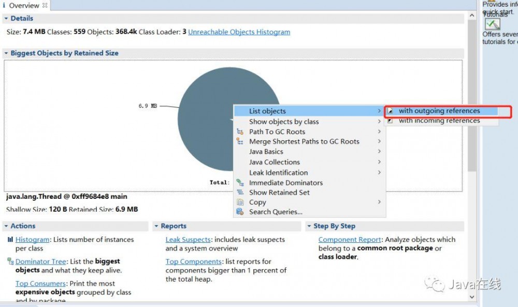Click the scrollbar down arrow

click(x=472, y=297)
